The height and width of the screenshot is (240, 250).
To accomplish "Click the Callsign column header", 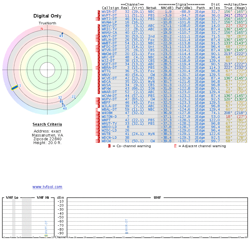I will pos(110,8).
